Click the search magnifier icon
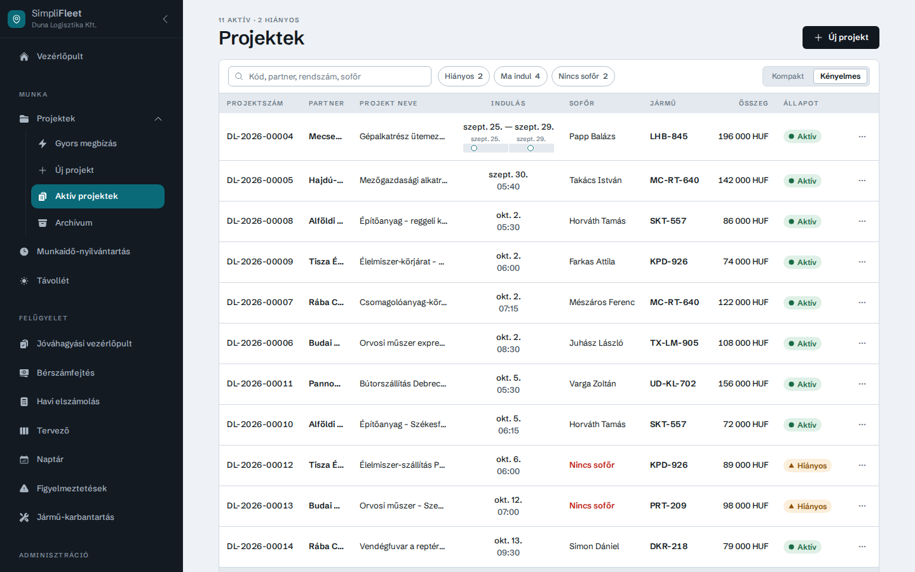915x572 pixels. pyautogui.click(x=239, y=76)
